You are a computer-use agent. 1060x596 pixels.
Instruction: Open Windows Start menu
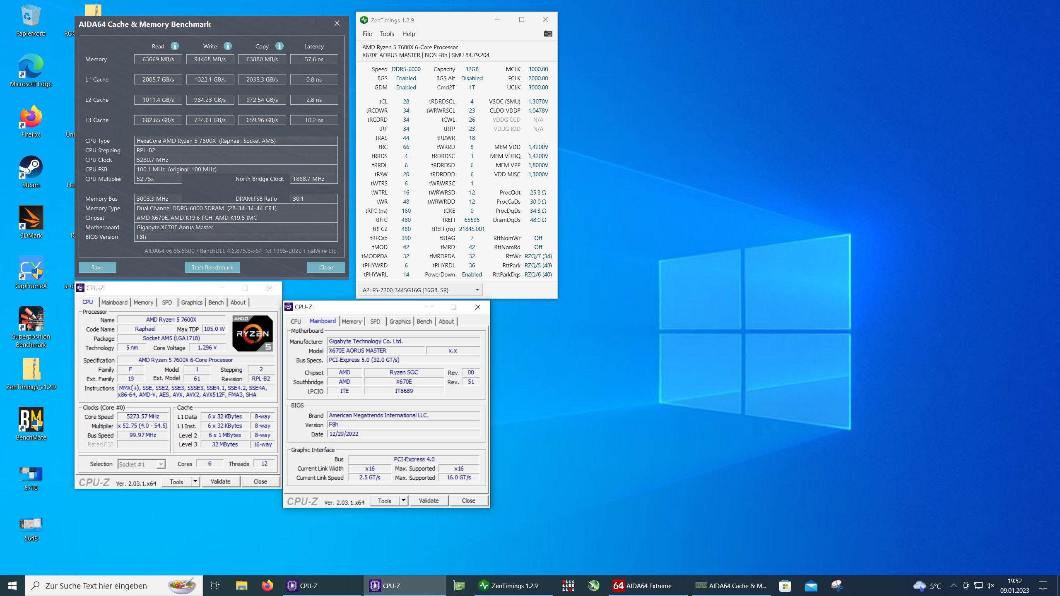coord(12,586)
